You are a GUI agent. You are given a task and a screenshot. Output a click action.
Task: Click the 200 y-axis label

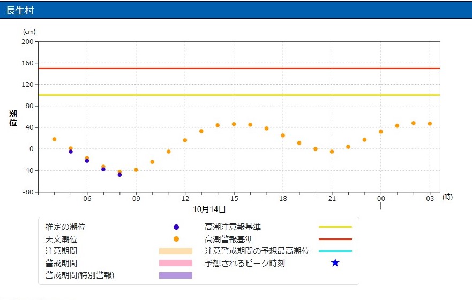point(27,42)
